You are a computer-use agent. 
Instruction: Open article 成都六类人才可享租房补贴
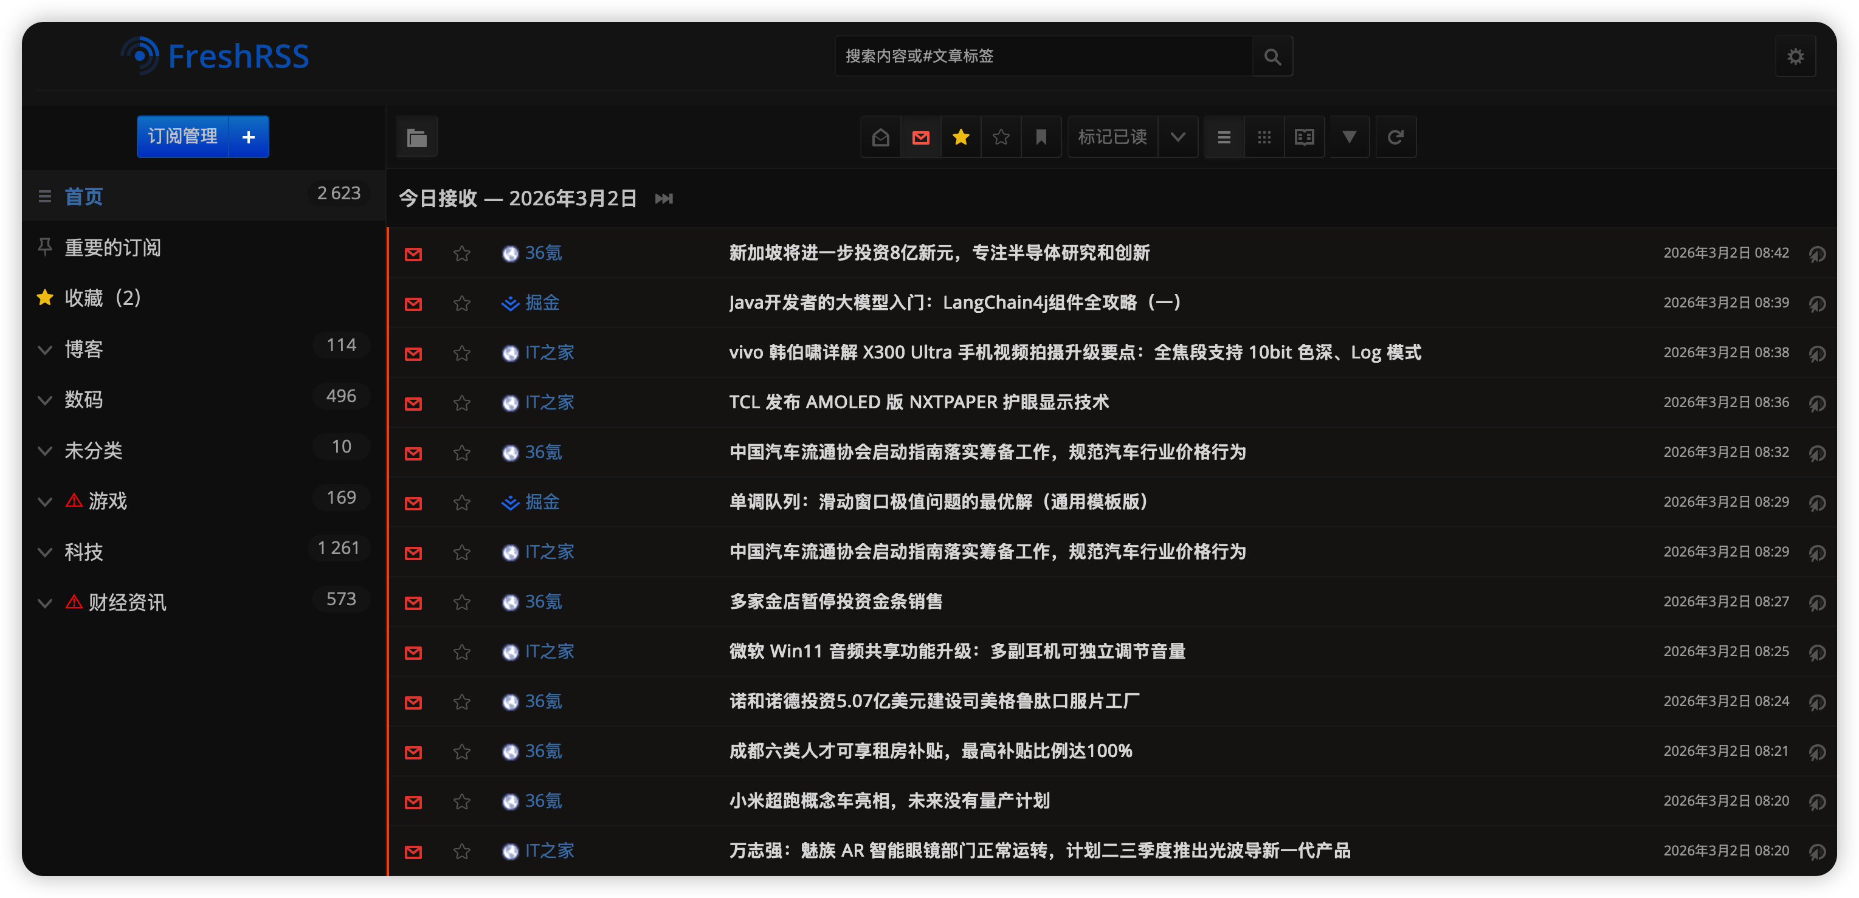pyautogui.click(x=930, y=752)
